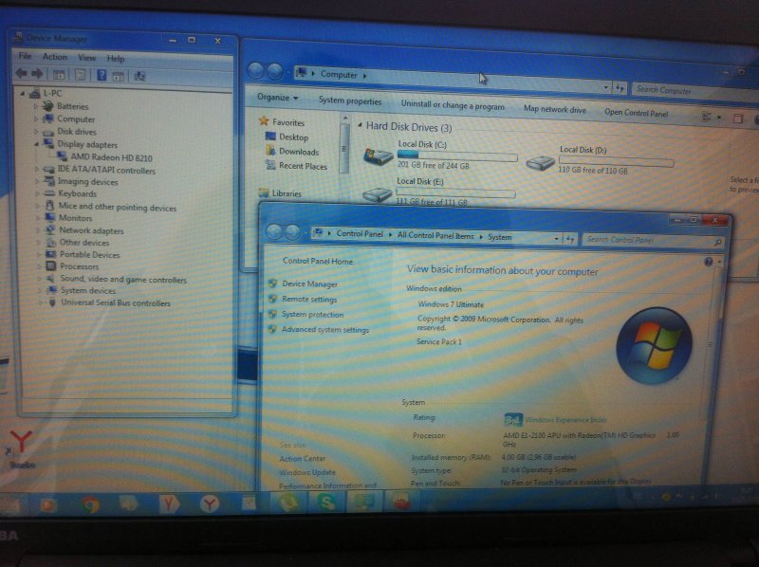Select AMD Radeon HD 8210 display adapter
Image resolution: width=759 pixels, height=567 pixels.
[111, 157]
